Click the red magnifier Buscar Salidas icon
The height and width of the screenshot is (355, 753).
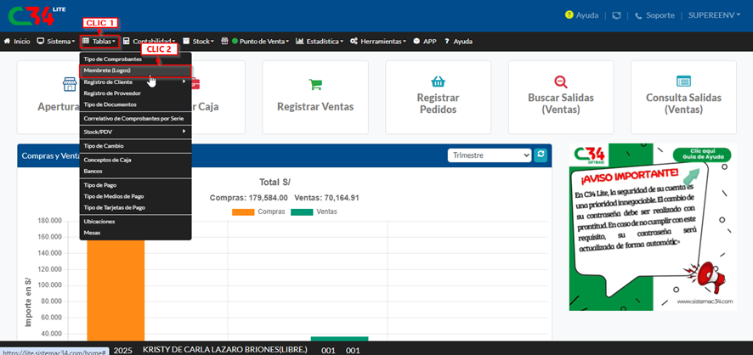(x=560, y=82)
